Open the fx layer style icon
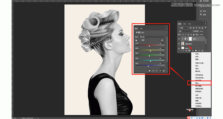 186,51
